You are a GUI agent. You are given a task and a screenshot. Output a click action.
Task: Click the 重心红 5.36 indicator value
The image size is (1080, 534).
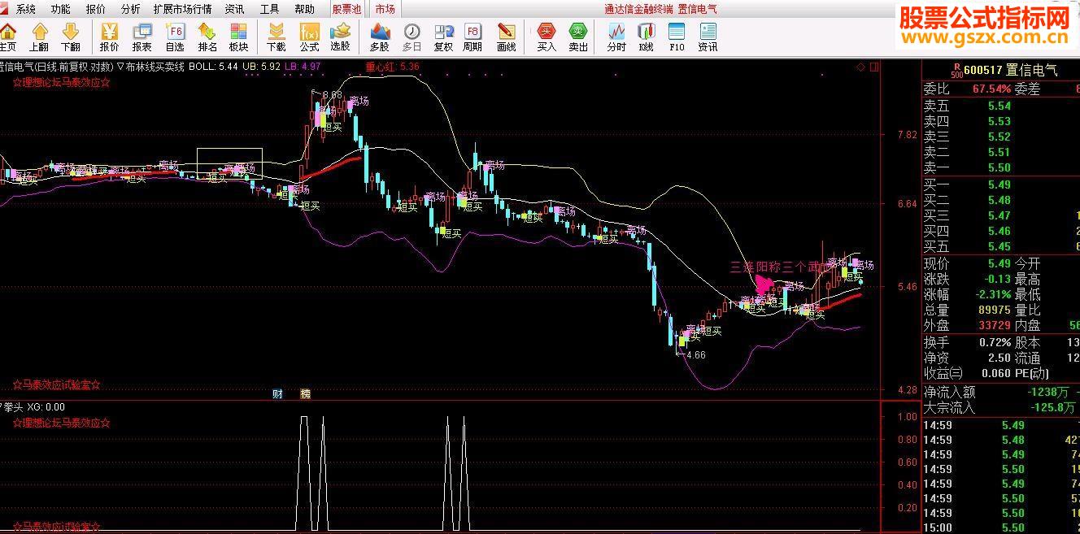click(x=392, y=67)
